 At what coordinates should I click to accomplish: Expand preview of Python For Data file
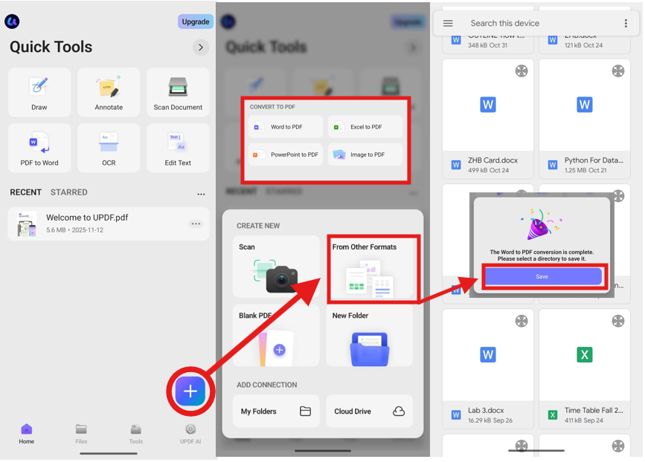point(618,71)
